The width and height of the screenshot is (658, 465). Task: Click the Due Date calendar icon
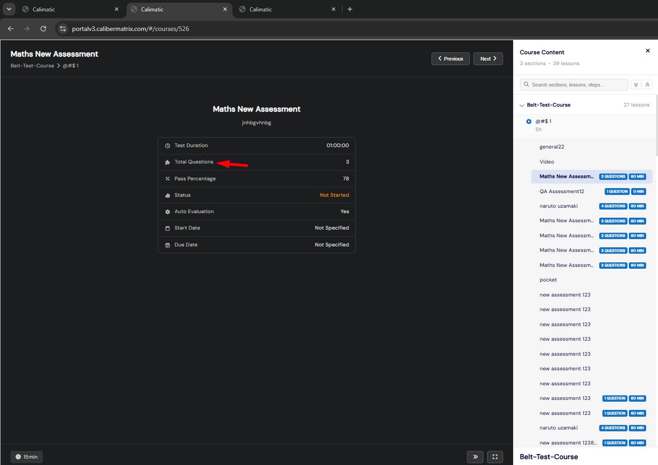point(167,245)
